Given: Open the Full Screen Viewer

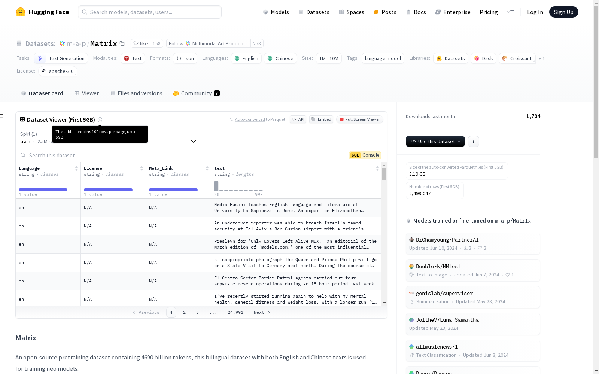Looking at the screenshot, I should coord(360,119).
